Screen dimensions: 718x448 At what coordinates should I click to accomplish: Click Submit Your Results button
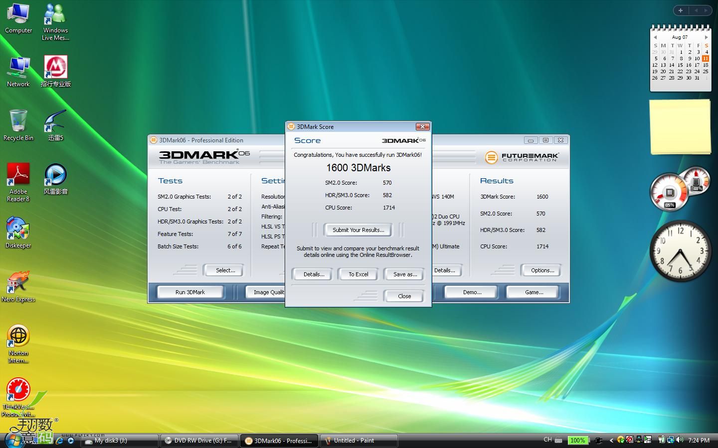(358, 230)
